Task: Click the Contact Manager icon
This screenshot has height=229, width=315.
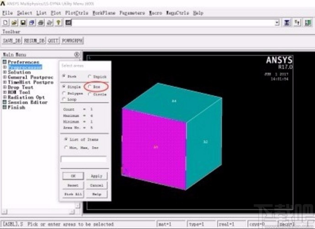Action: pos(308,23)
